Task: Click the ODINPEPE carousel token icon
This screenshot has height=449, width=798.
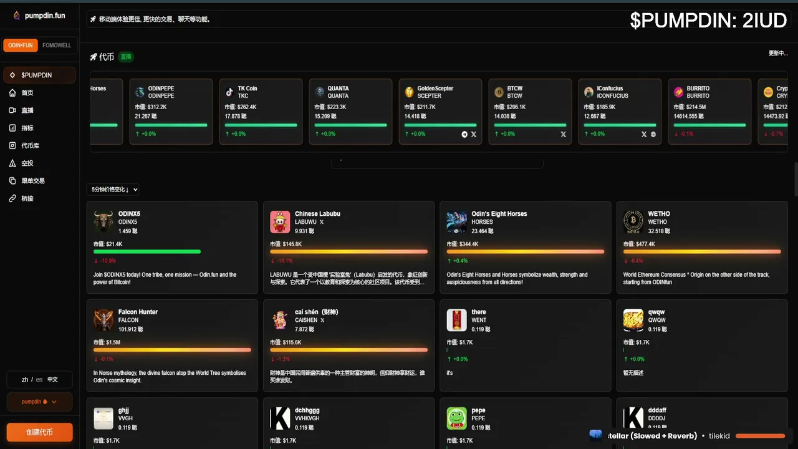Action: 140,92
